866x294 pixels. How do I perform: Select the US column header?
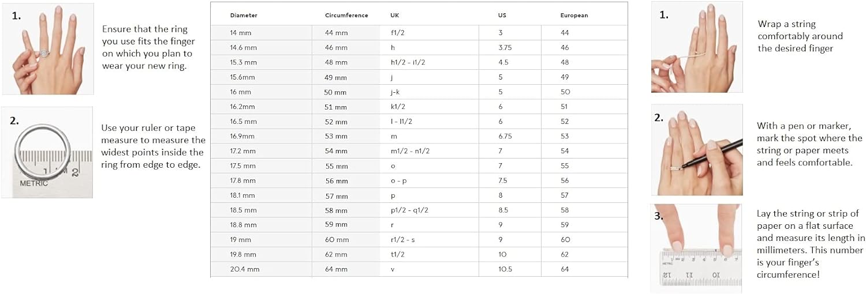[502, 16]
